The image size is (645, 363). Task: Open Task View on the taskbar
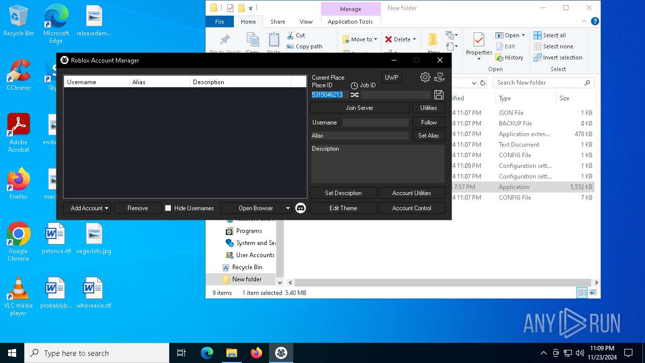click(x=181, y=353)
